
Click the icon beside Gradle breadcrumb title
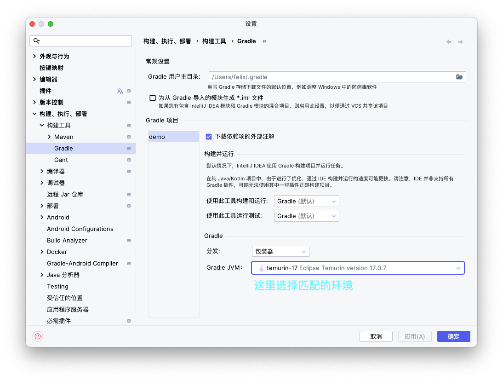click(265, 42)
